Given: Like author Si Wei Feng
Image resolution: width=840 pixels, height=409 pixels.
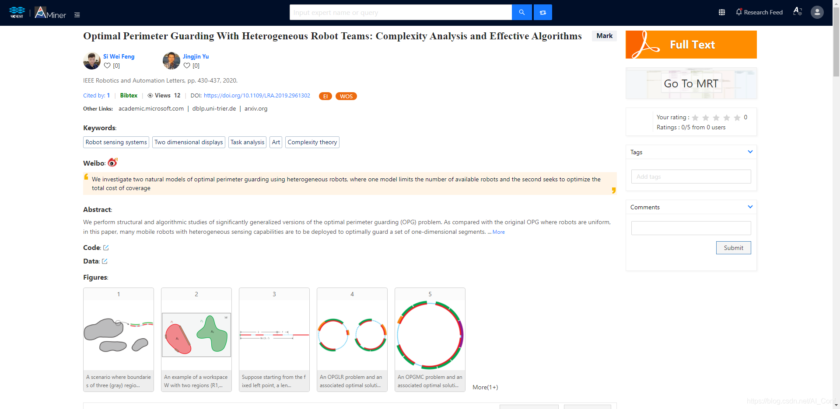Looking at the screenshot, I should click(107, 66).
